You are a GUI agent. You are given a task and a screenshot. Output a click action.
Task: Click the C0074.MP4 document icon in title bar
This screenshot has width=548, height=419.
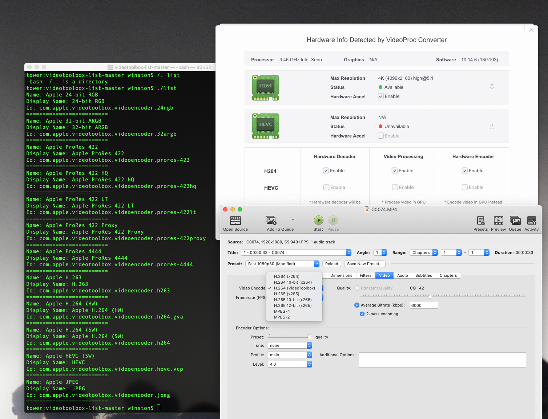(x=367, y=209)
